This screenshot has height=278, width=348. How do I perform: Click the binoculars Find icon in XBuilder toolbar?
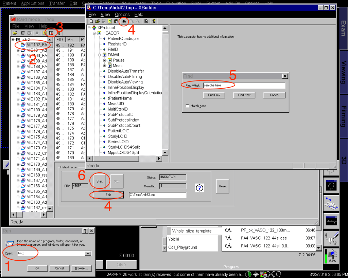tap(124, 21)
